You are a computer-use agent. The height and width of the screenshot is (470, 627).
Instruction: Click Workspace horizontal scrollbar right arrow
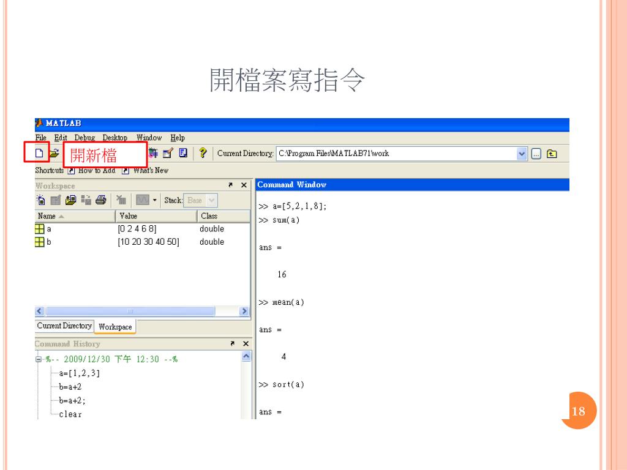tap(244, 311)
